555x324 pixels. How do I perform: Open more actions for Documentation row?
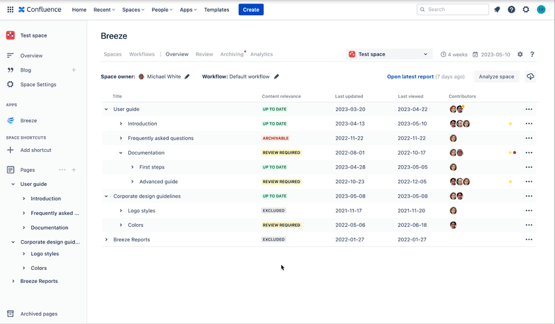[529, 153]
